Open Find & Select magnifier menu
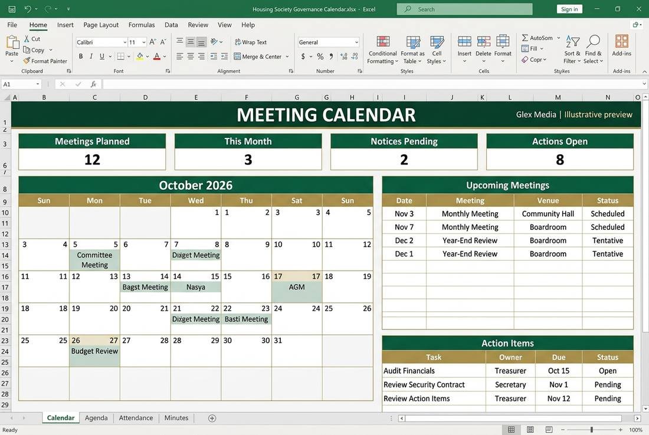649x435 pixels. coord(594,50)
